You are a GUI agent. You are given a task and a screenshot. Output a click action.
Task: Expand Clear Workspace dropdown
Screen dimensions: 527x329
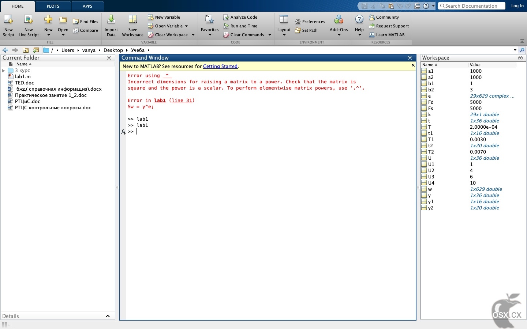point(193,35)
